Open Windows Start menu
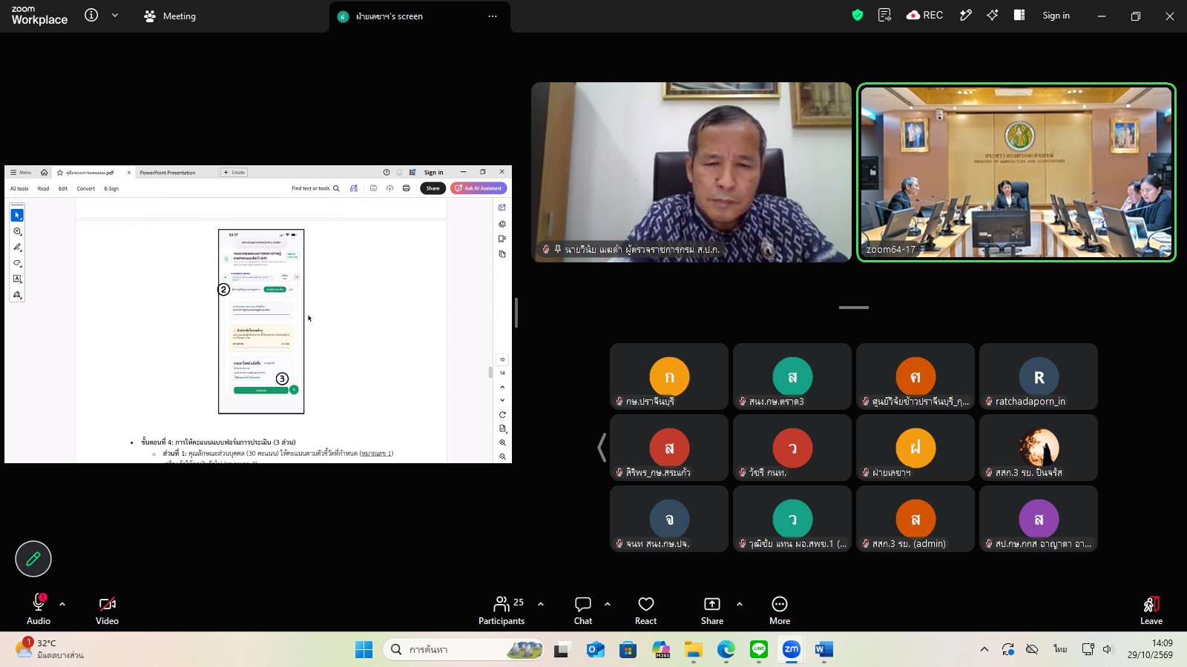 pyautogui.click(x=364, y=650)
